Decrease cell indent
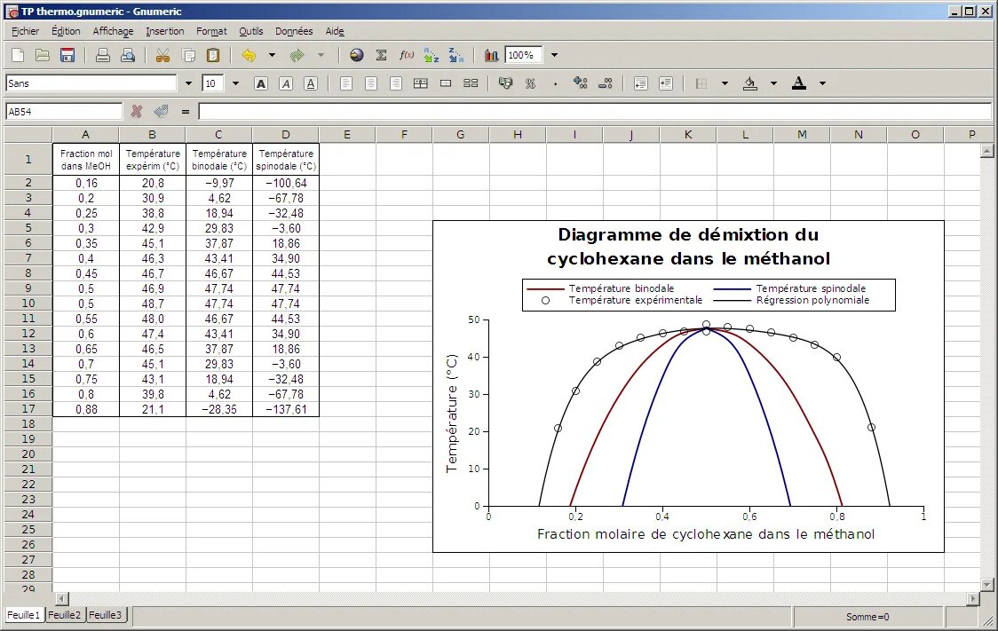 (641, 83)
